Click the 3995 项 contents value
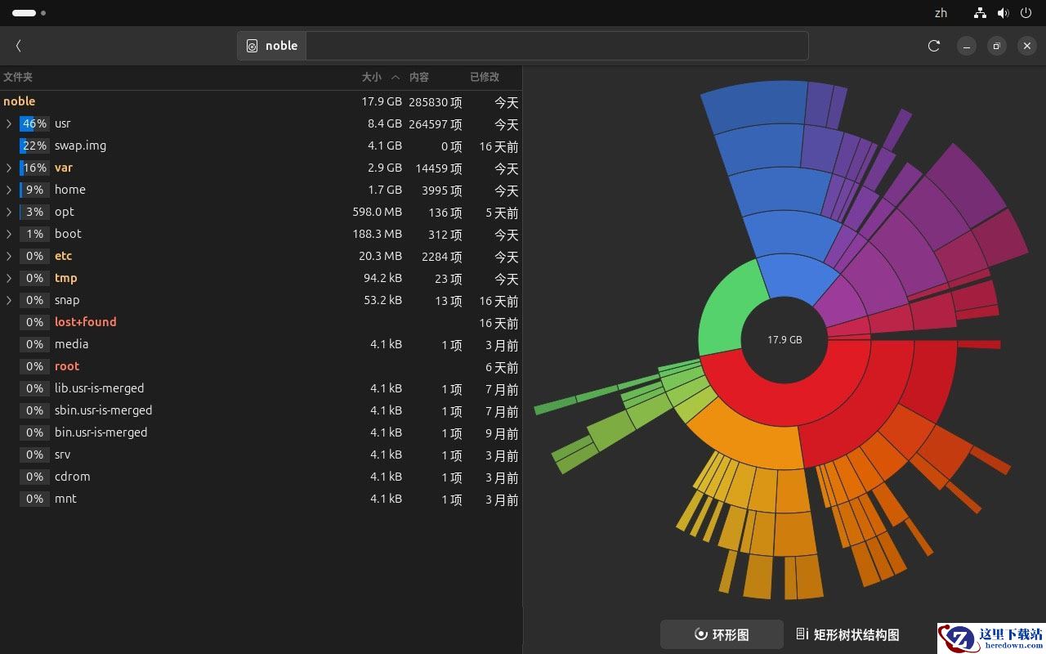This screenshot has height=654, width=1046. click(442, 190)
